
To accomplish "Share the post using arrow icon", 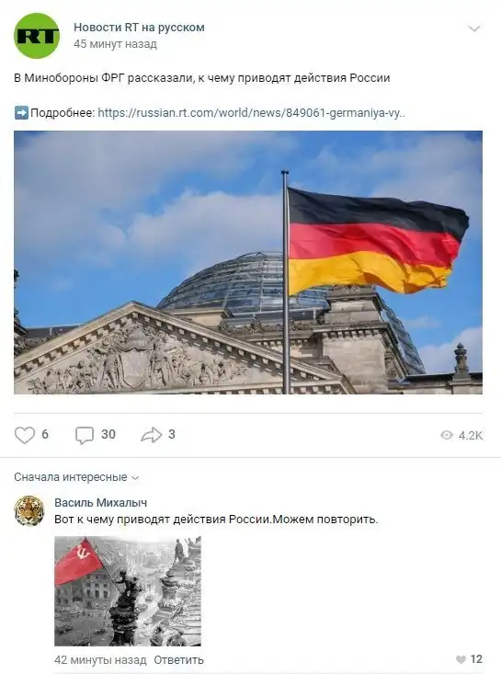I will click(152, 435).
